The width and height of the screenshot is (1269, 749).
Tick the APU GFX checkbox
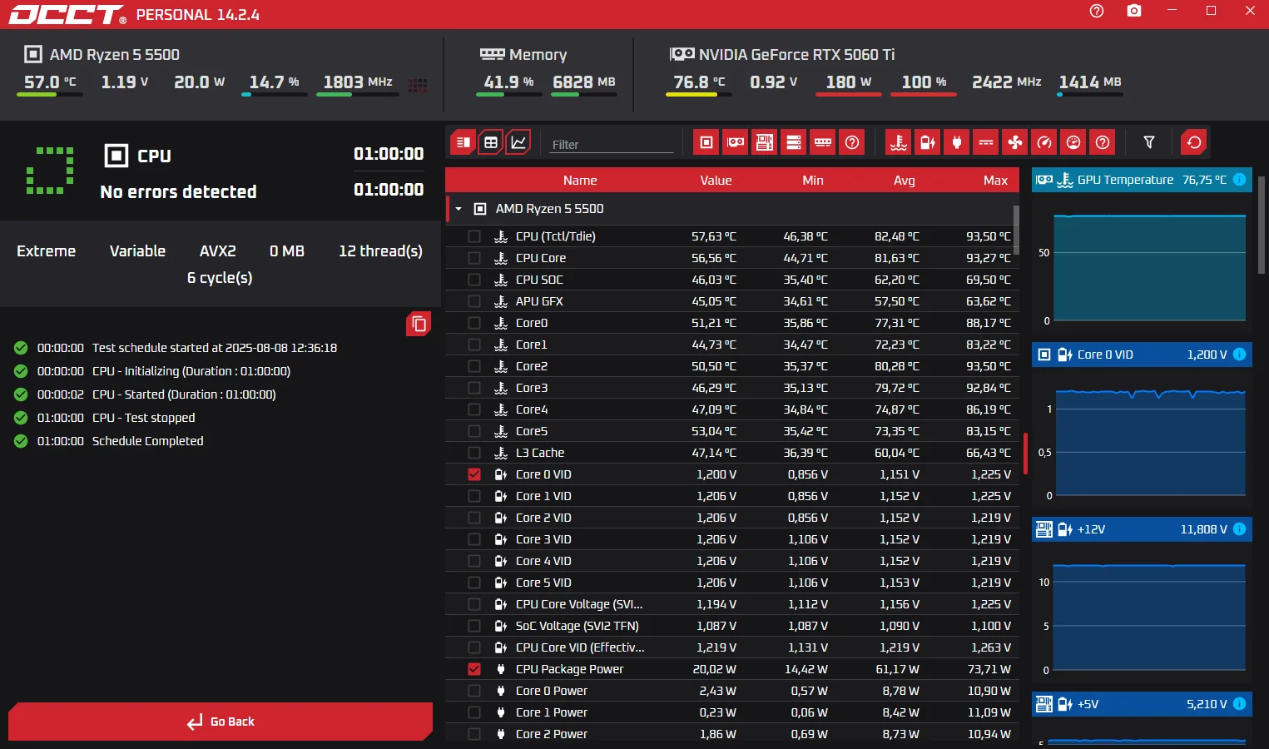click(474, 301)
